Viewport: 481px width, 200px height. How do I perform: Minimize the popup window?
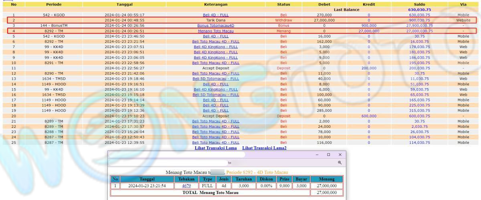[317, 154]
